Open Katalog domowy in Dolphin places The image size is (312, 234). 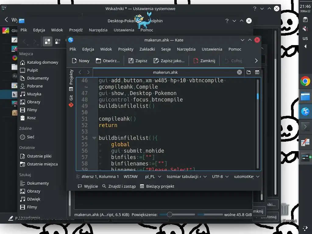(39, 62)
